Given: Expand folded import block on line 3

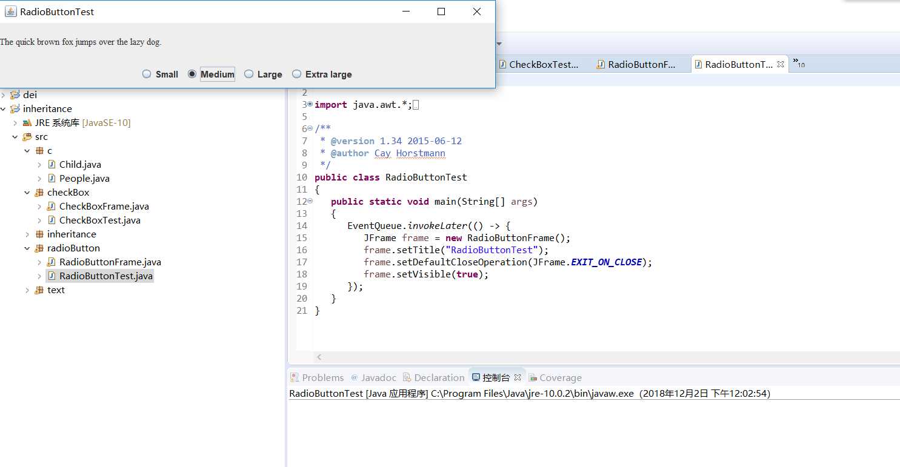Looking at the screenshot, I should click(310, 104).
